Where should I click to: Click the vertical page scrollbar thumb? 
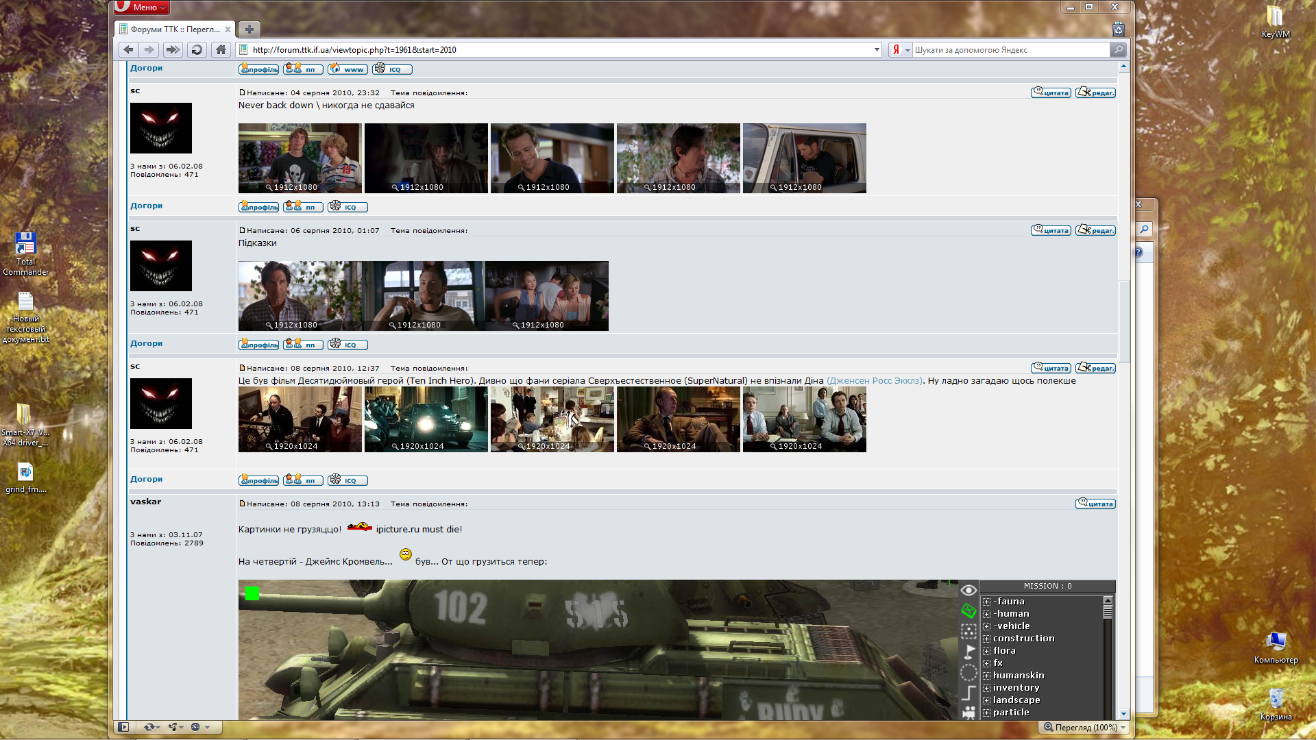1124,321
